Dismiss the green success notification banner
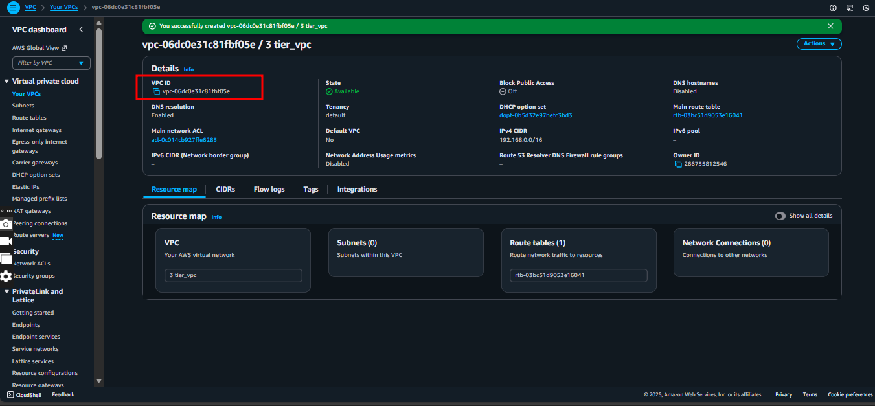The image size is (875, 406). pos(830,26)
